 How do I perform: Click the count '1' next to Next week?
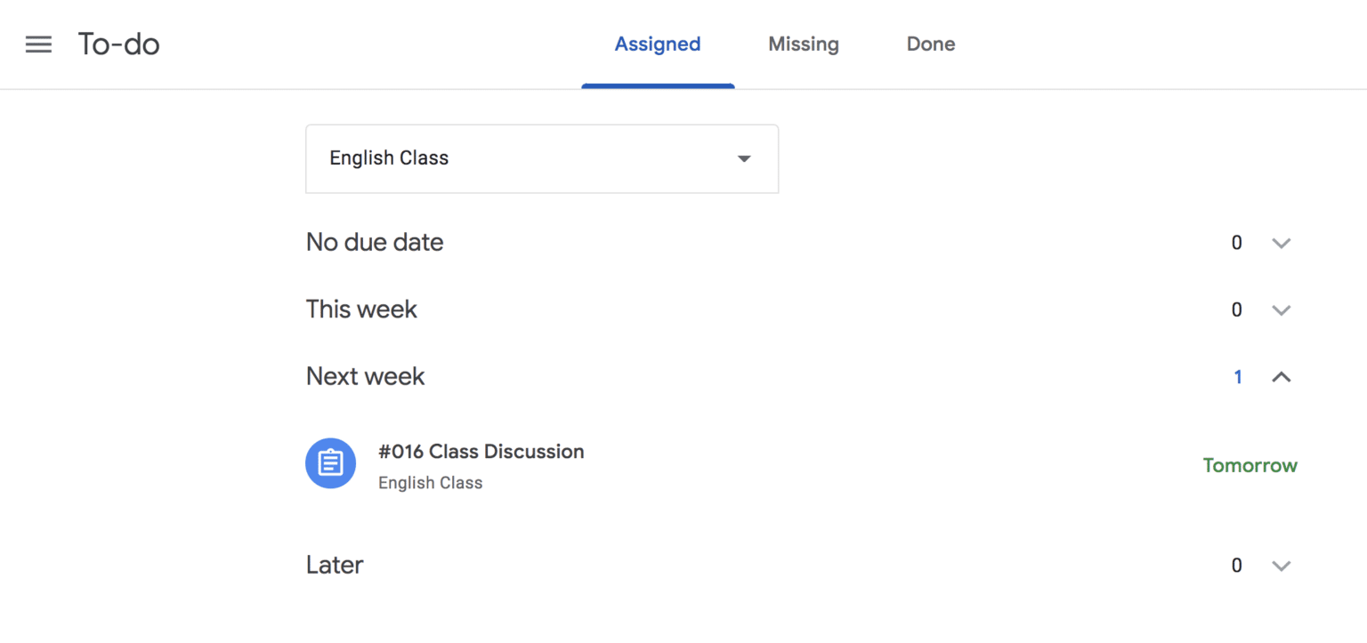(1237, 376)
